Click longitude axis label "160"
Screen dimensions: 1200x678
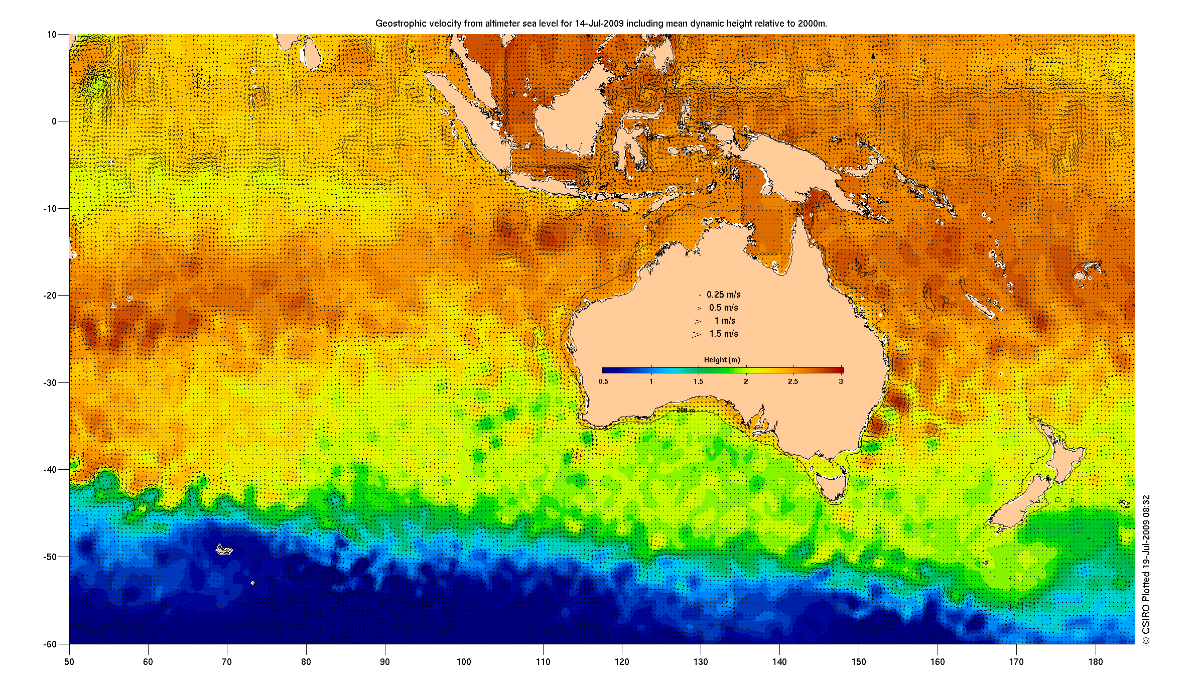point(938,662)
